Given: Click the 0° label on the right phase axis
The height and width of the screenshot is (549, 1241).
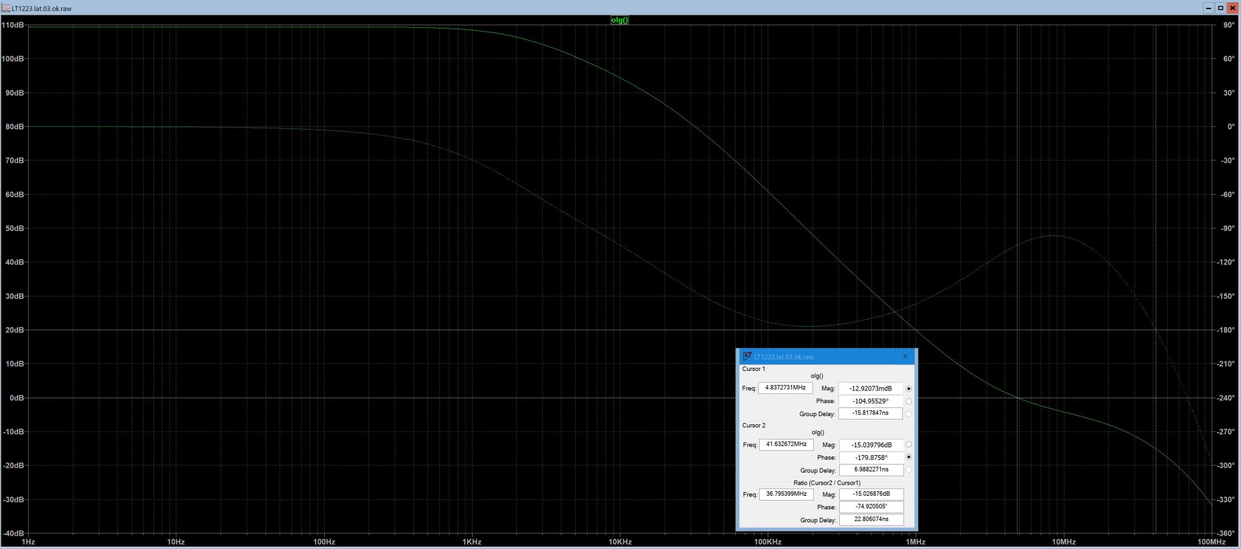Looking at the screenshot, I should (1231, 127).
